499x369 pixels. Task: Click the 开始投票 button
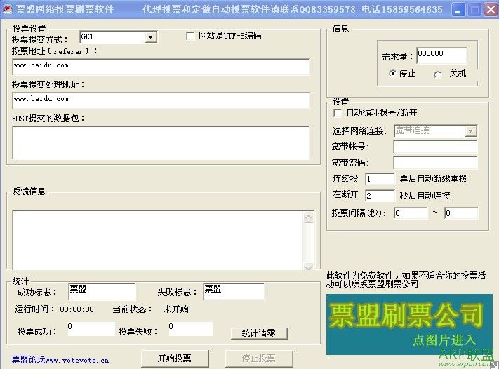[174, 358]
